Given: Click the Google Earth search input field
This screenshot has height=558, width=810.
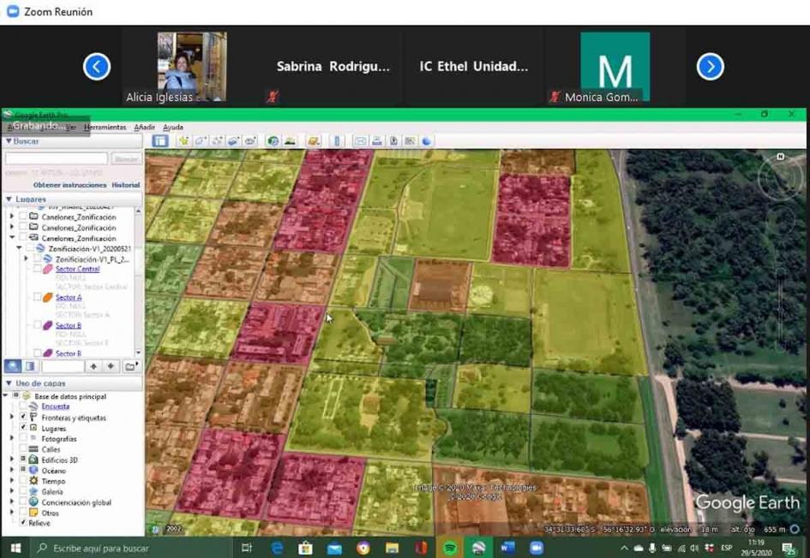Looking at the screenshot, I should 57,159.
